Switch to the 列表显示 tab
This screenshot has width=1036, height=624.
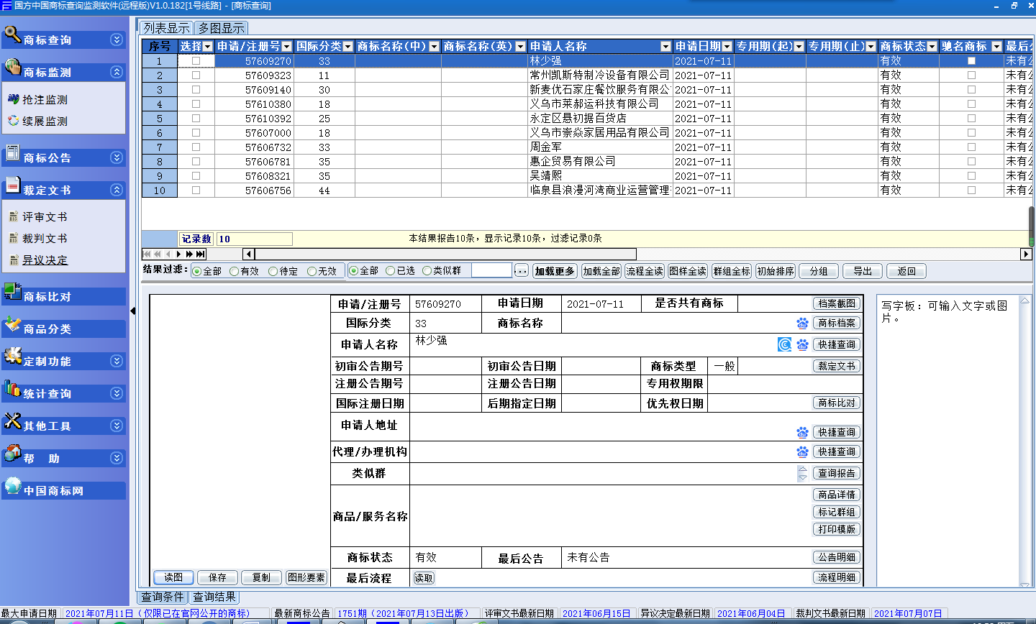pos(166,28)
